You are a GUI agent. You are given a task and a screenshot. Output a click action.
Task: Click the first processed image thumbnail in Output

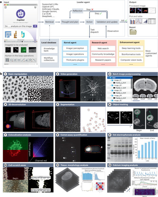tap(133, 11)
